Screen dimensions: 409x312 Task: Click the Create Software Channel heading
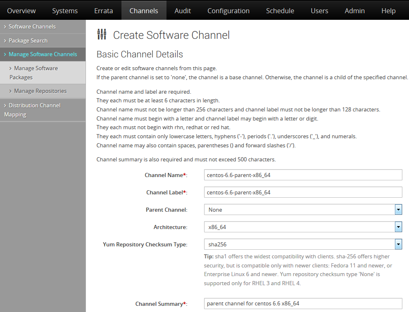click(171, 35)
